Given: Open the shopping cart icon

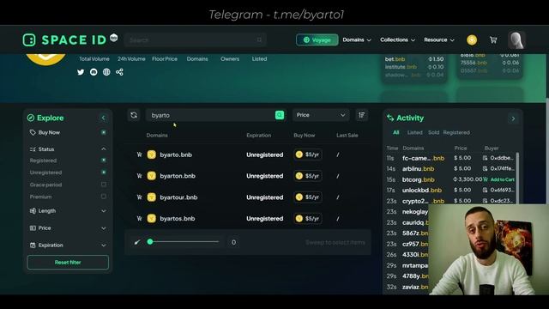Looking at the screenshot, I should [493, 40].
